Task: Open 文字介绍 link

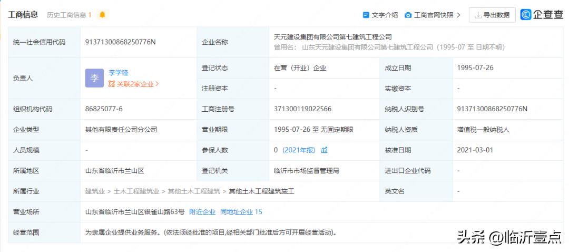Action: 385,15
